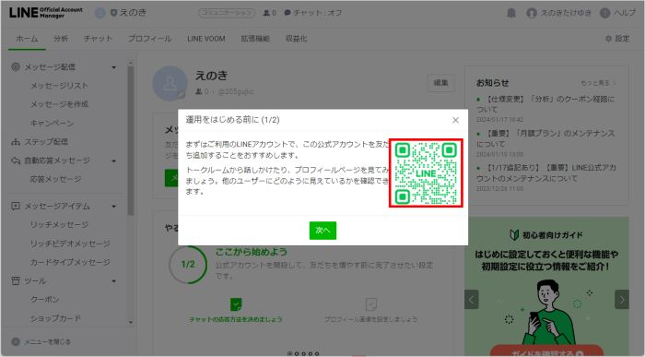Select キャンペーン in the sidebar
Image resolution: width=645 pixels, height=357 pixels.
coord(52,123)
